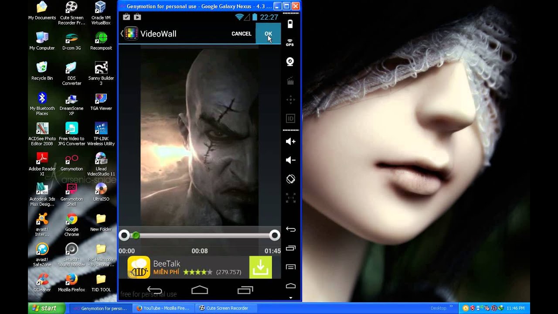Viewport: 558px width, 314px height.
Task: Select the Adobe Reader XI icon
Action: 42,164
